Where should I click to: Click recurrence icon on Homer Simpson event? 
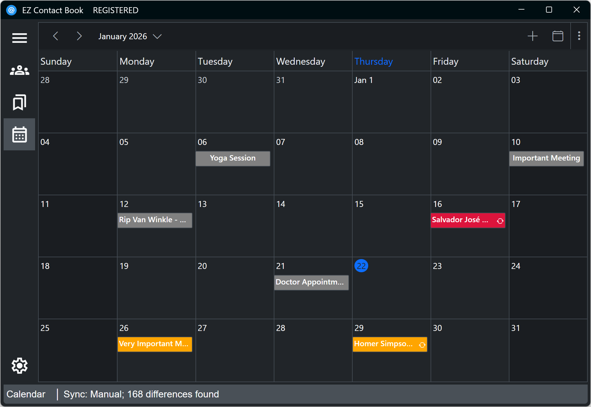point(422,345)
